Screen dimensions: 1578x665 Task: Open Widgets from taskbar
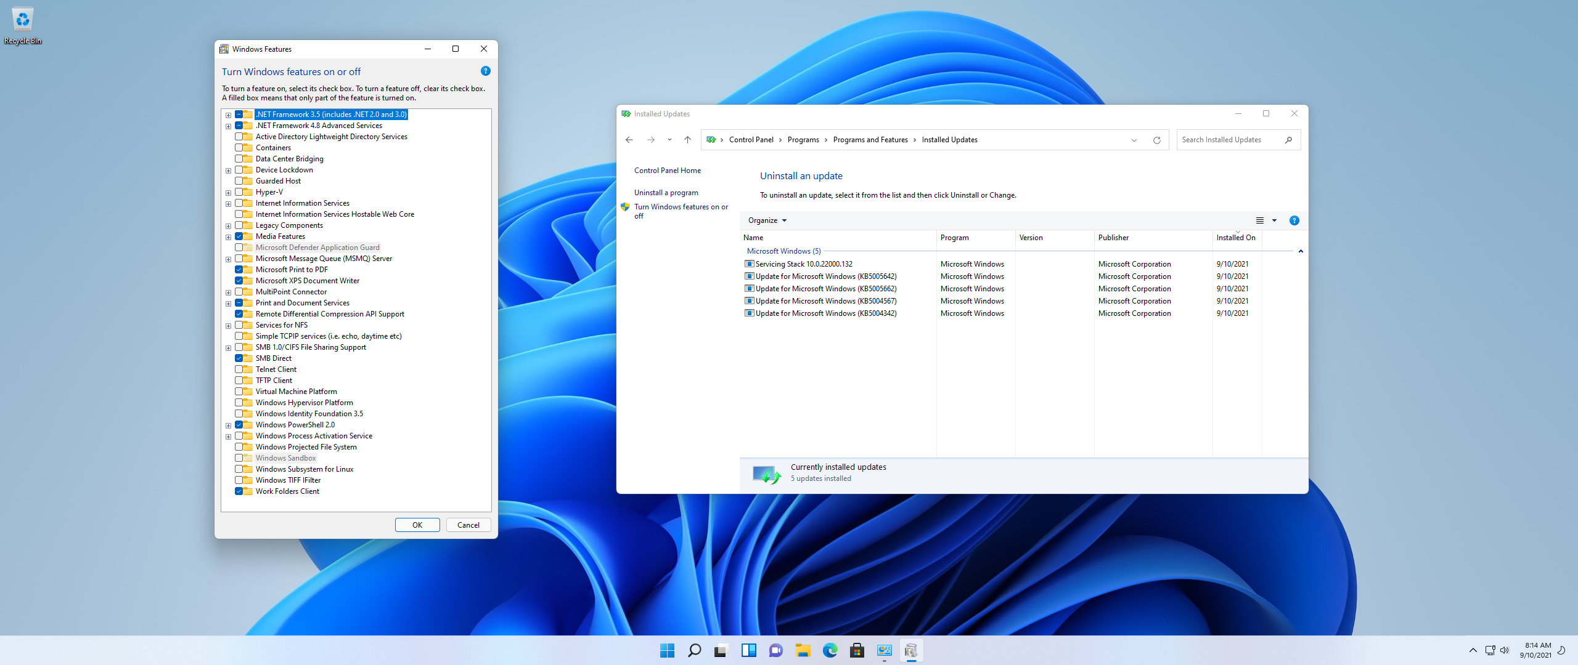click(x=749, y=650)
